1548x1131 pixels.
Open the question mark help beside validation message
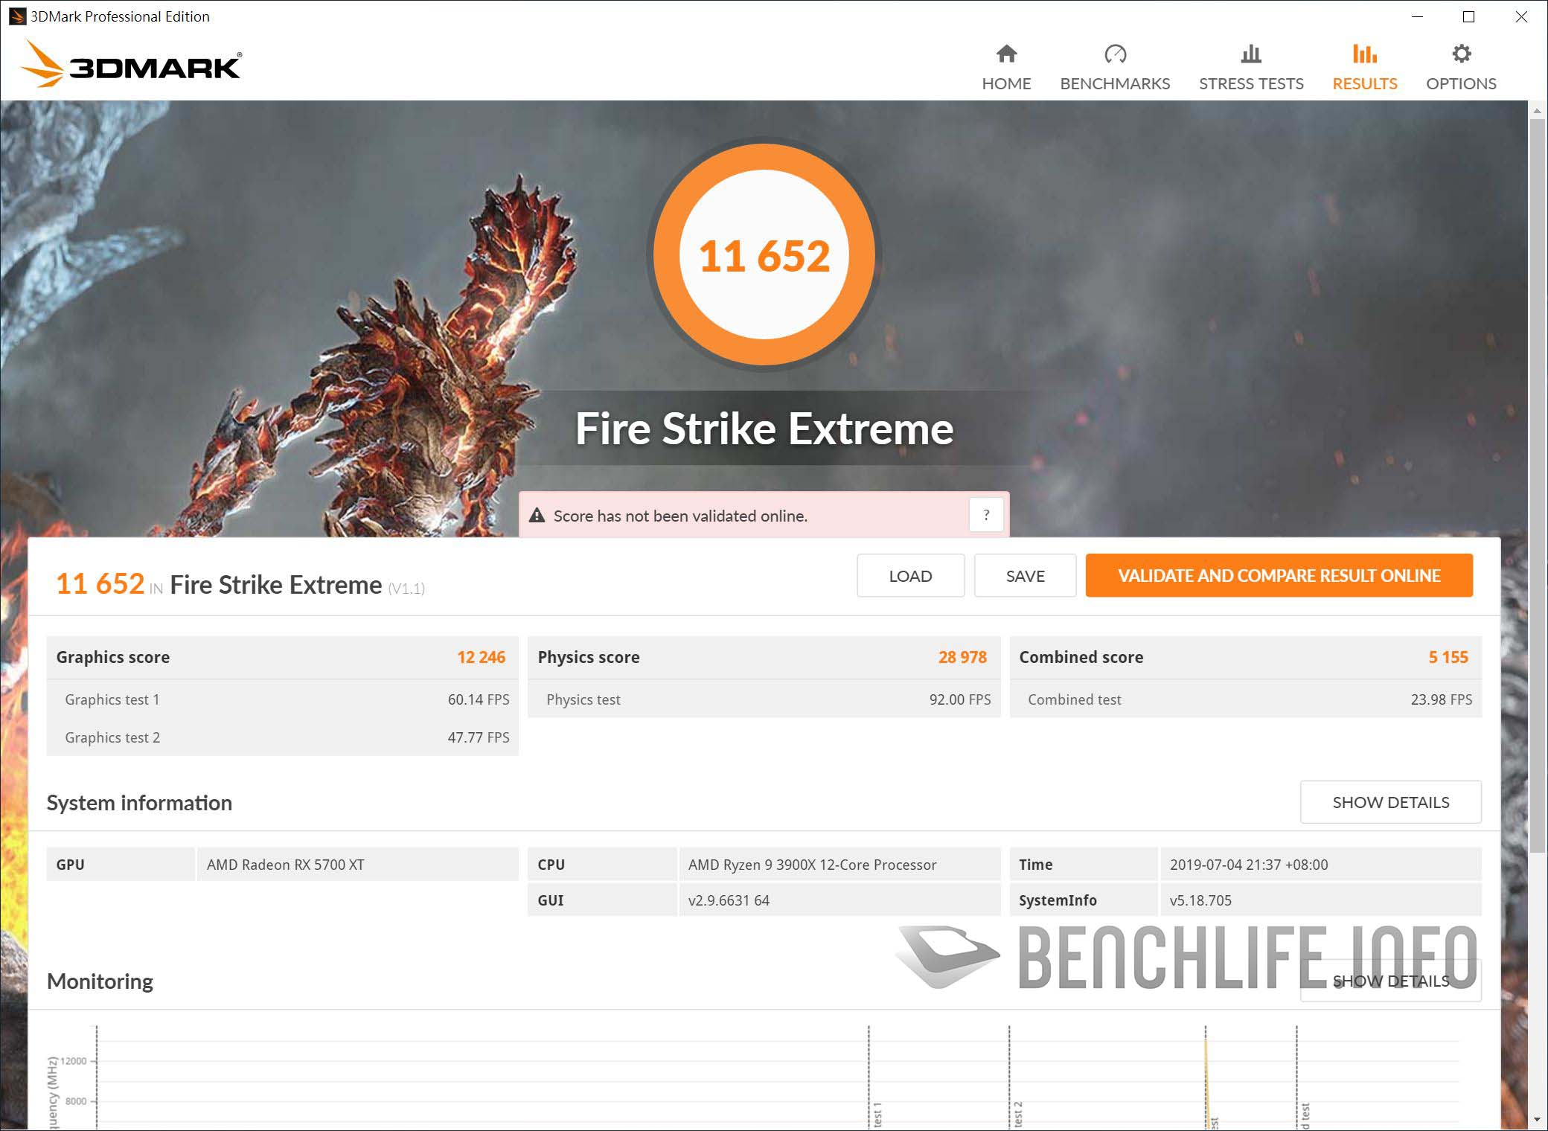tap(986, 514)
